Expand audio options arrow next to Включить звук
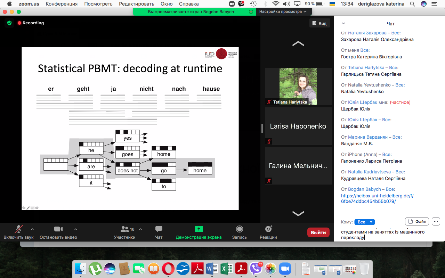Screen dimensions: 445x278 [x=32, y=229]
